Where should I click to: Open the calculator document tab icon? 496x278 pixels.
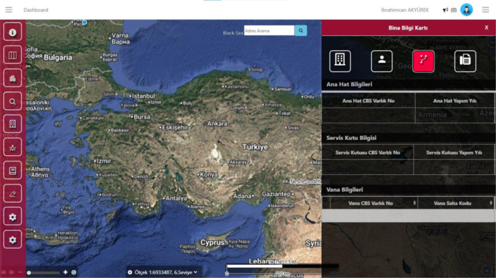(465, 61)
